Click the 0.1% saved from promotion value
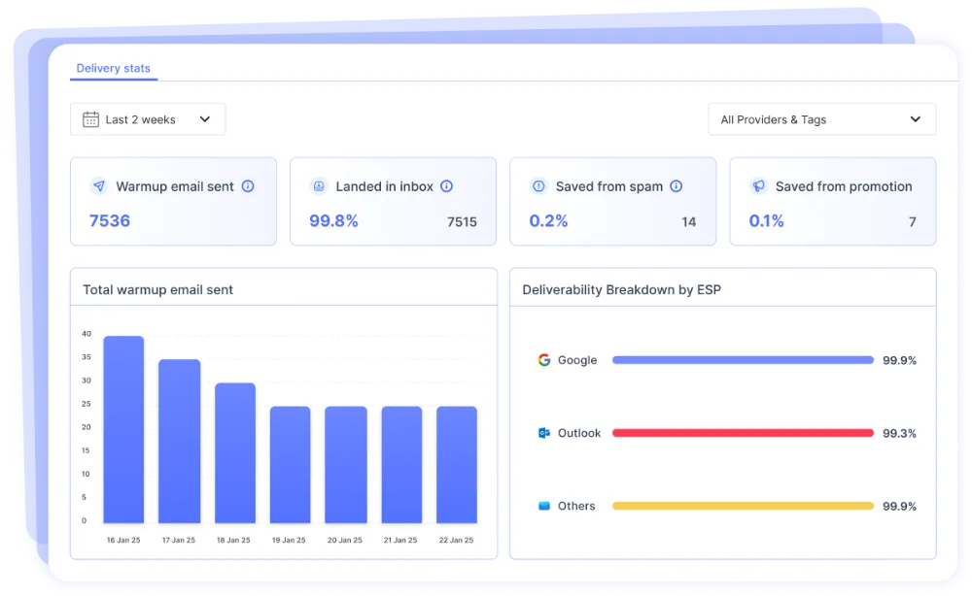 [x=766, y=221]
